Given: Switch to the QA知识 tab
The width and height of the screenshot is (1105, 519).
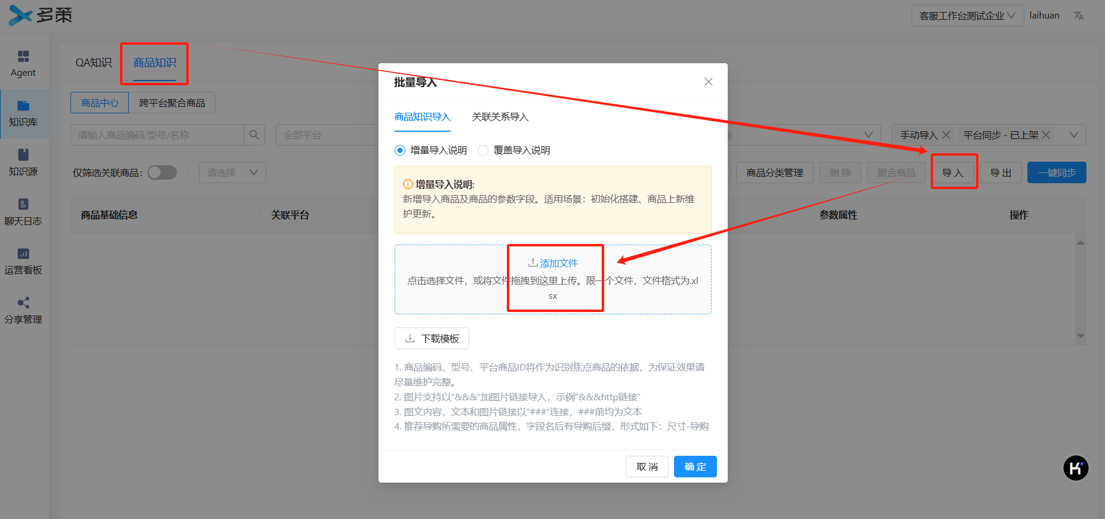Looking at the screenshot, I should (x=93, y=63).
